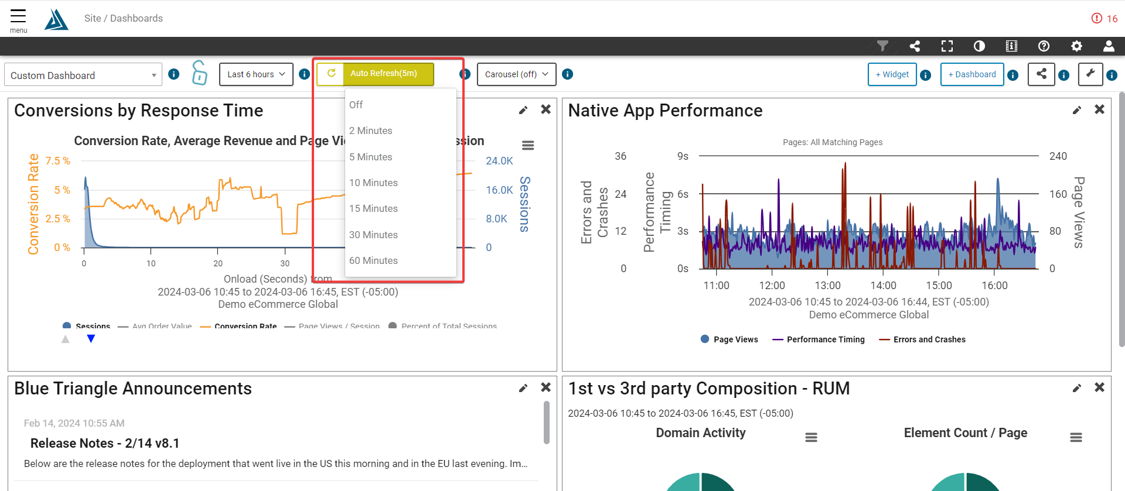Toggle Sessions legend series
This screenshot has height=491, width=1125.
(x=86, y=326)
